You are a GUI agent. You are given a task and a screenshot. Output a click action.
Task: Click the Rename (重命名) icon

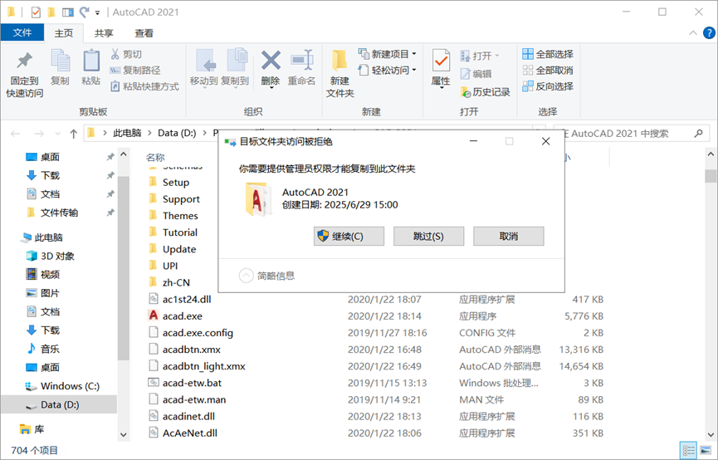(302, 61)
